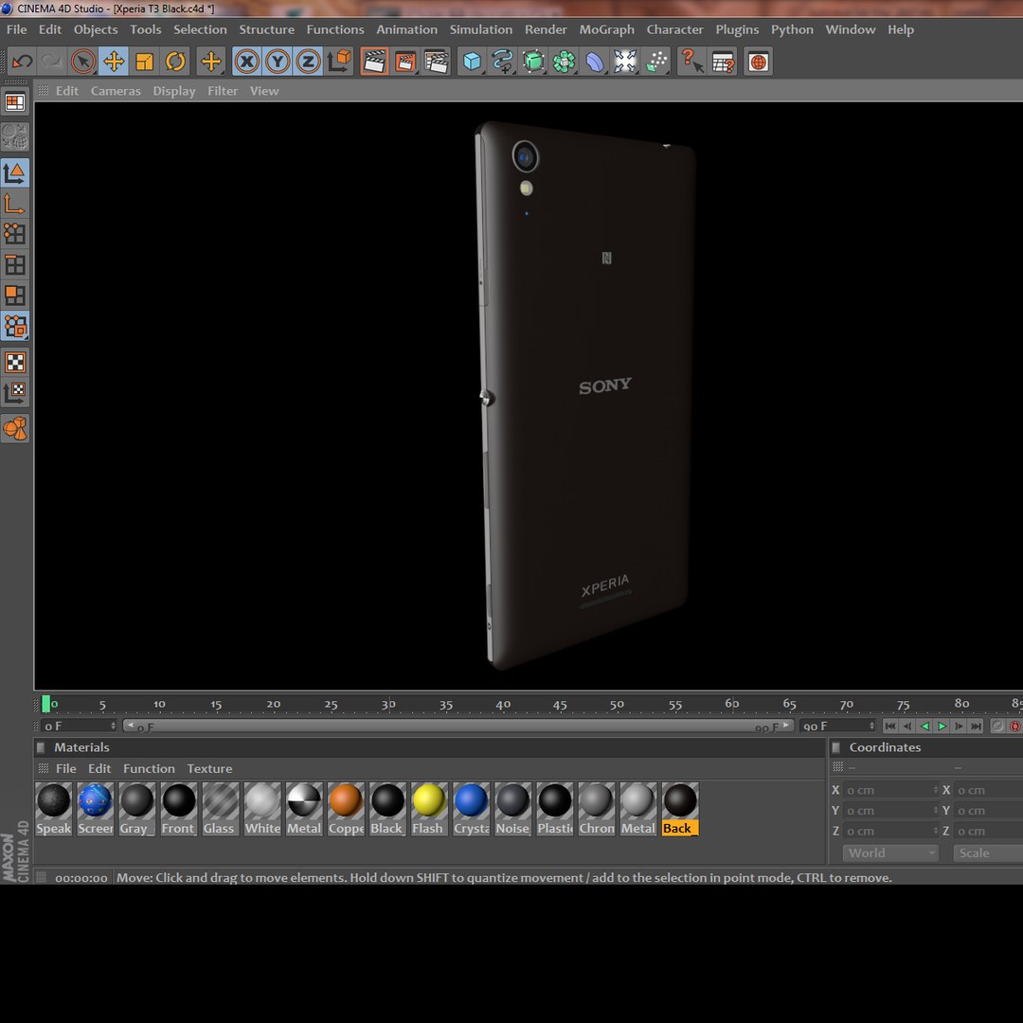Select the Flash yellow material
This screenshot has height=1023, width=1023.
[x=429, y=800]
